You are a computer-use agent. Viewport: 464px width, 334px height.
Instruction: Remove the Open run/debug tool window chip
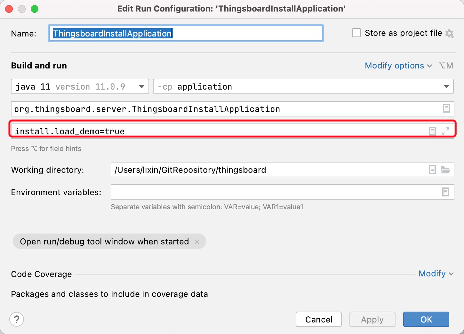pyautogui.click(x=197, y=242)
